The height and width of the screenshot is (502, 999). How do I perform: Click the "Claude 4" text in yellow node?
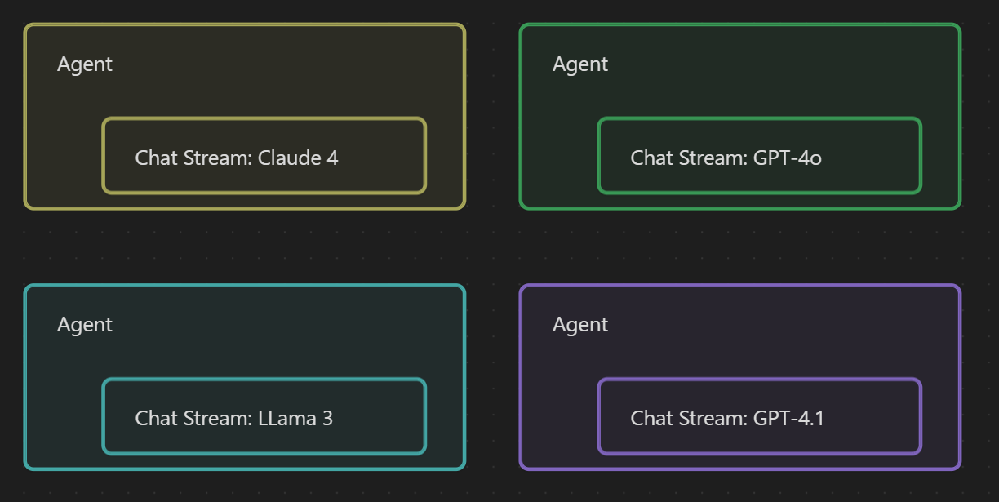point(298,158)
